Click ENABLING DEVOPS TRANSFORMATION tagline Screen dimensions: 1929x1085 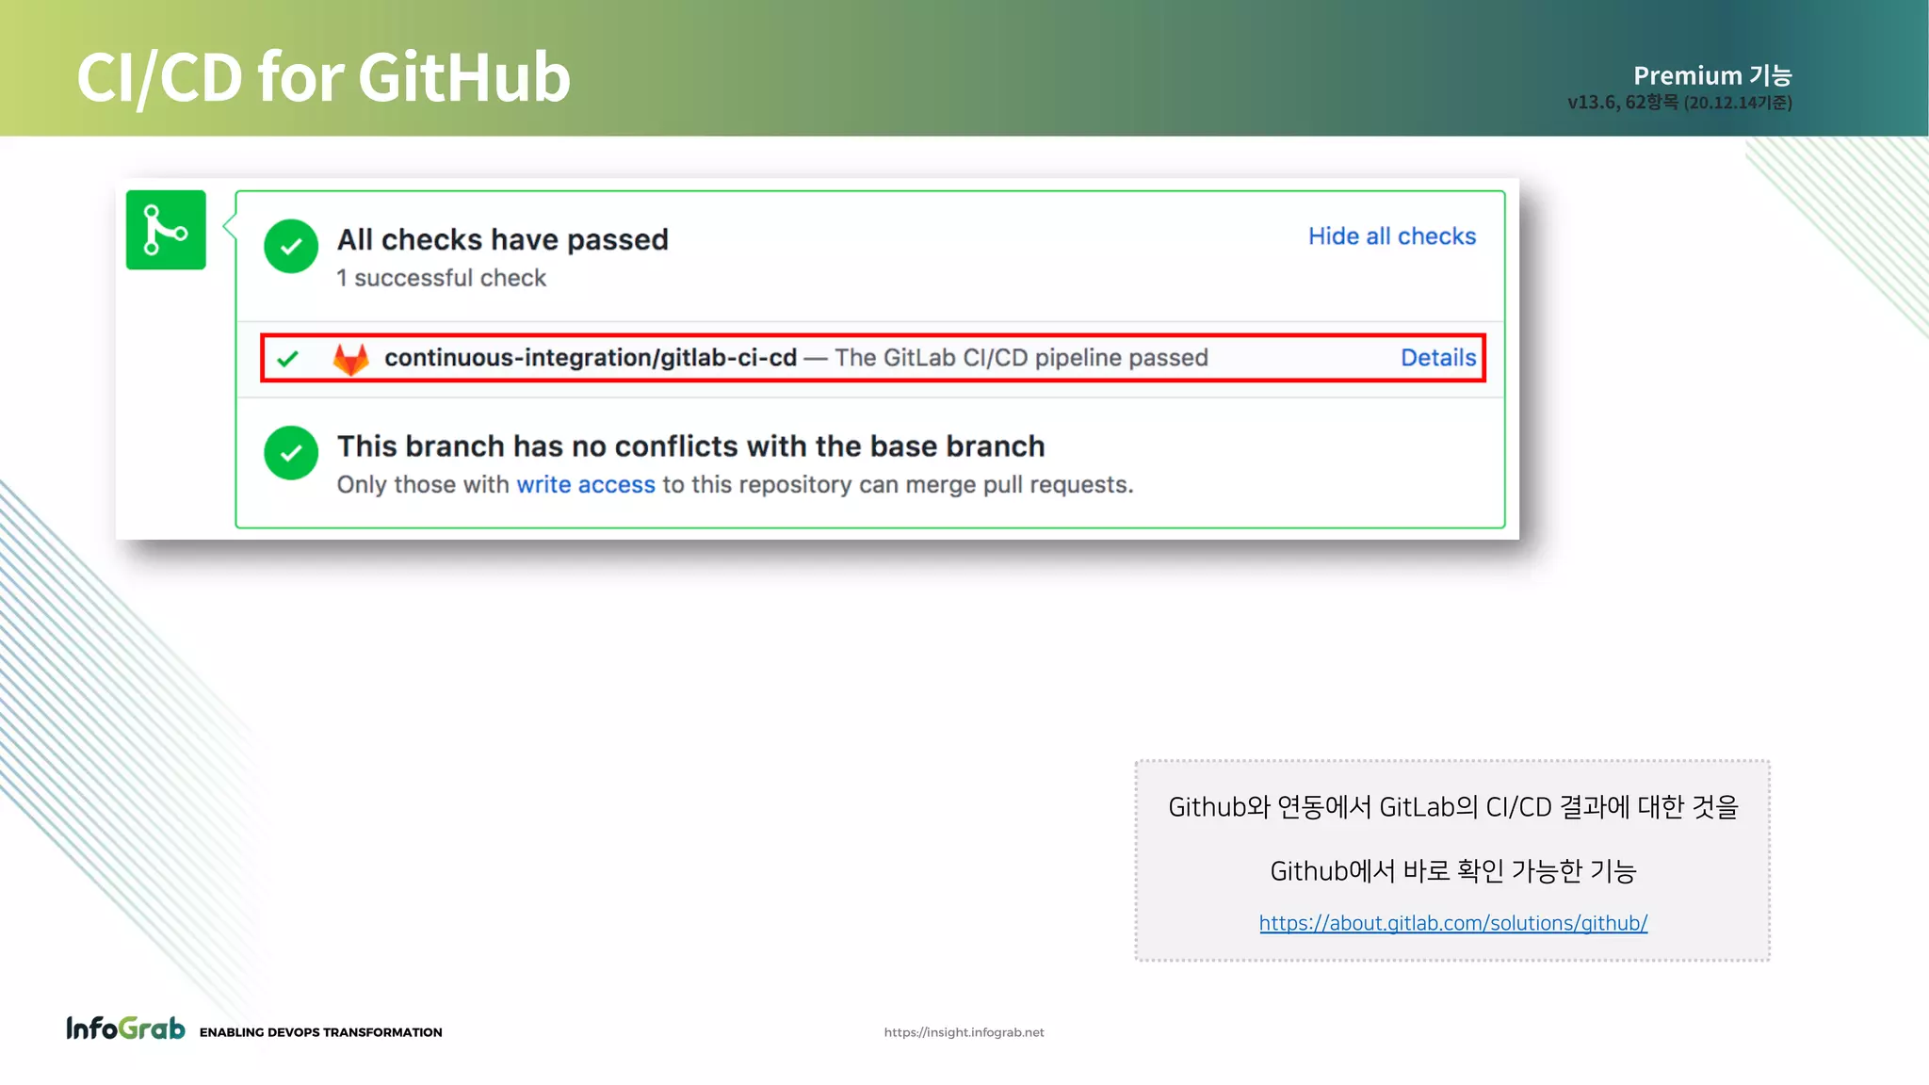pos(320,1032)
